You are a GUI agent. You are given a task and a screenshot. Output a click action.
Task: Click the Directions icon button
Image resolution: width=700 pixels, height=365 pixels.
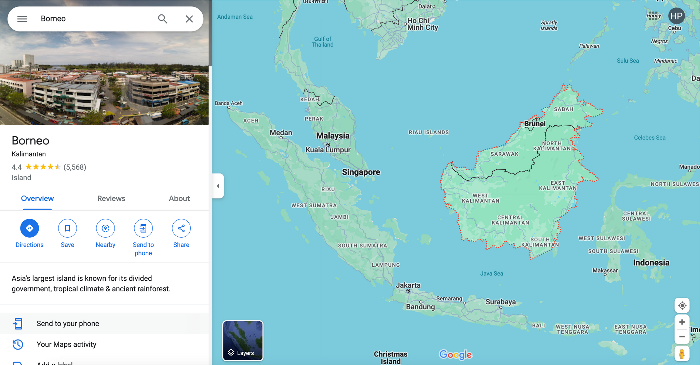[x=29, y=228]
